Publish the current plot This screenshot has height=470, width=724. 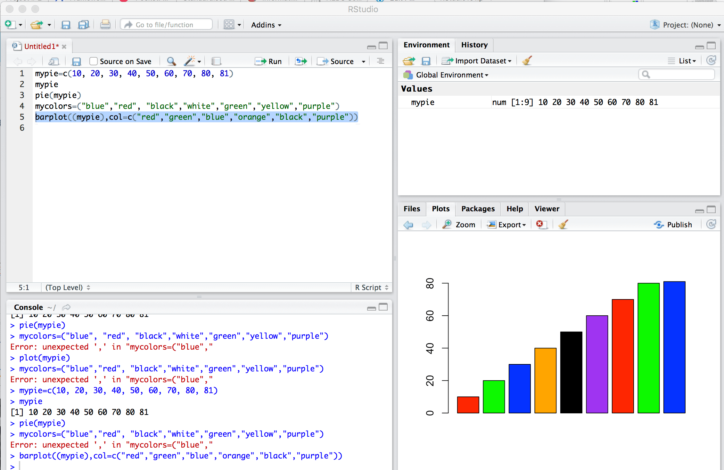673,224
